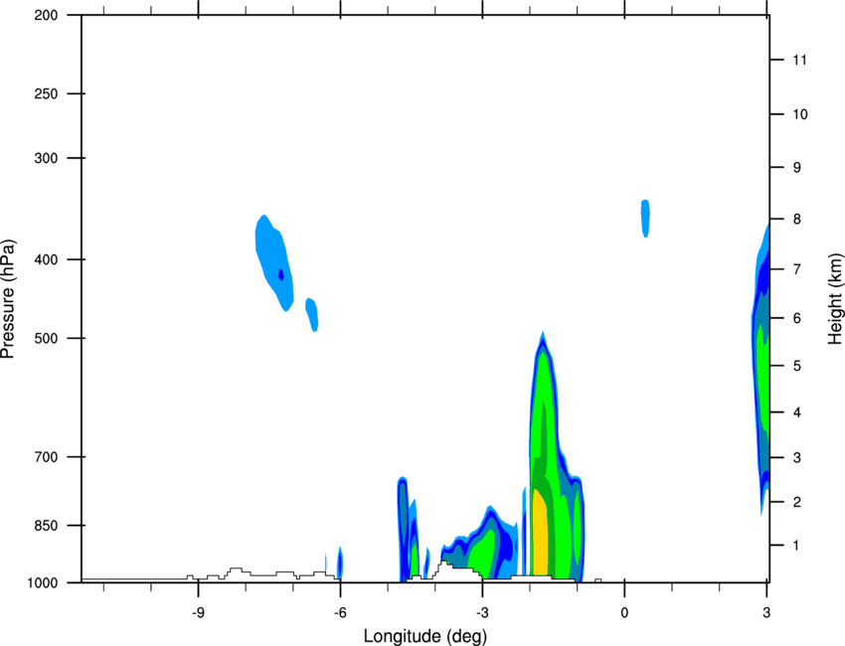Viewport: 845px width, 646px height.
Task: Click pressure tick label '200'
Action: pos(46,15)
